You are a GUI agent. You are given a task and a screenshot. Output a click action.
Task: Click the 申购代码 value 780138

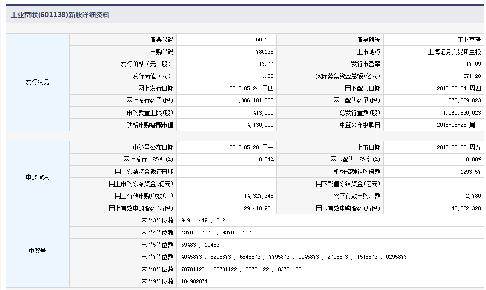[x=264, y=52]
